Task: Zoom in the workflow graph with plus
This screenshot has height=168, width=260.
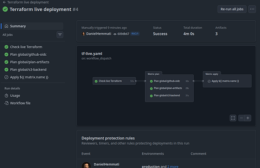Action: tap(248, 118)
